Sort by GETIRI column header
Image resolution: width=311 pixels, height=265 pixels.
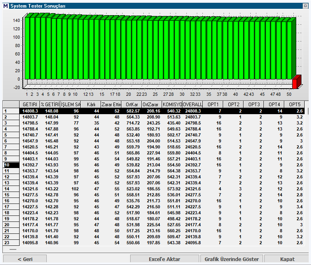point(30,105)
